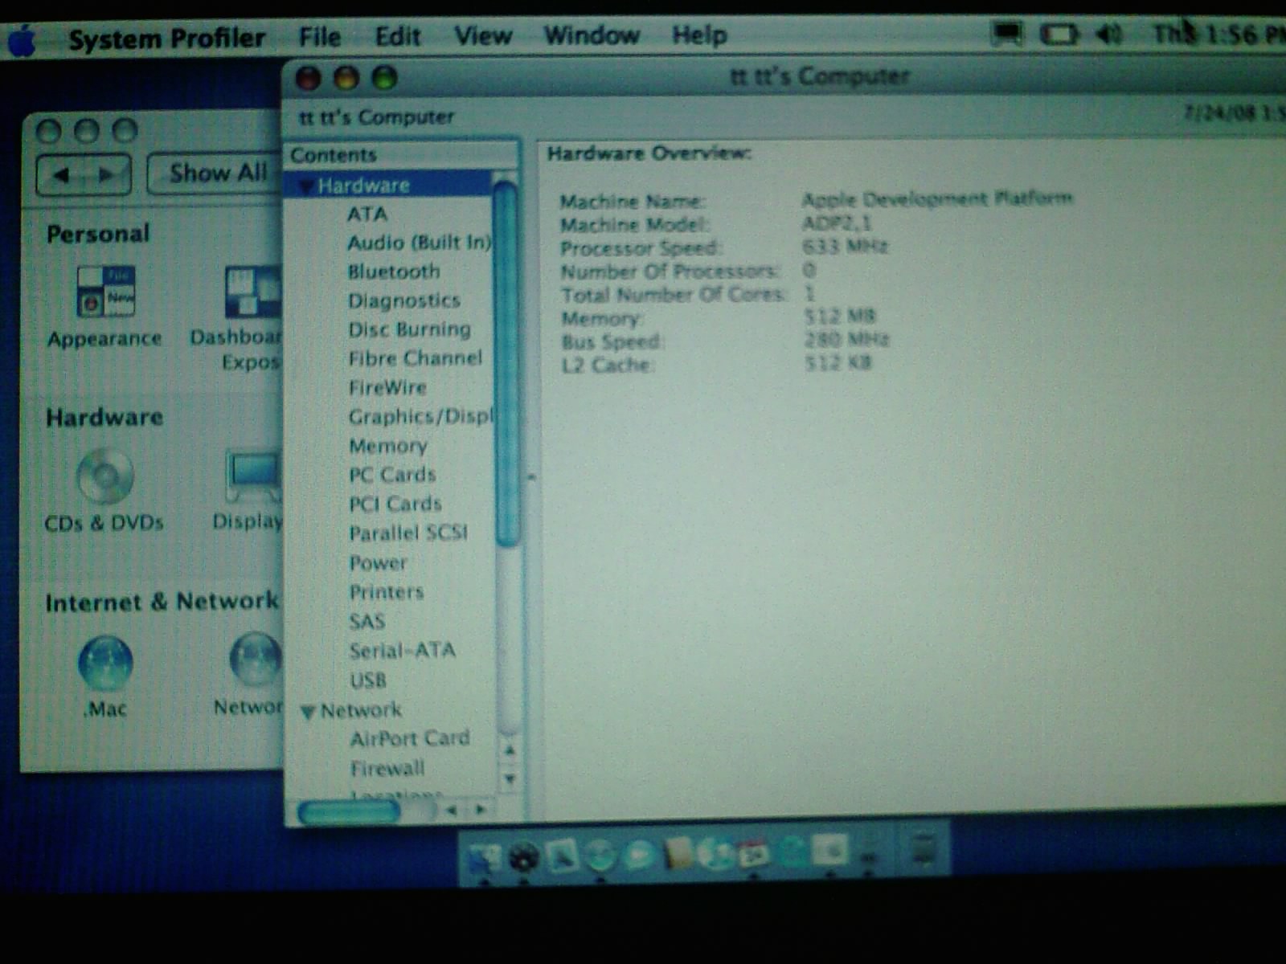
Task: Click iChat bubble icon in the Dock
Action: [639, 856]
